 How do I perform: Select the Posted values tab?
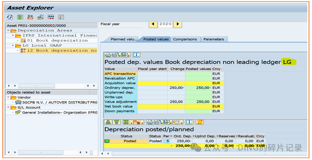coord(156,39)
